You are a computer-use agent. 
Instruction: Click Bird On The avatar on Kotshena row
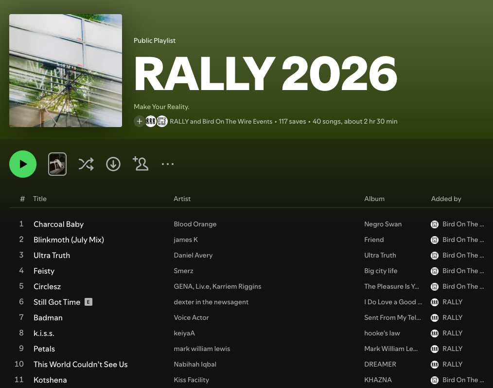click(x=435, y=380)
